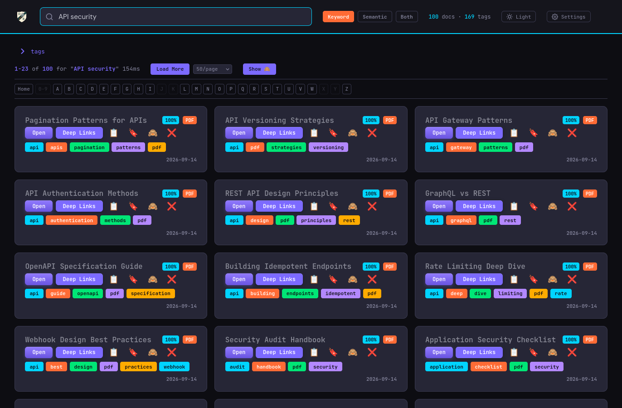This screenshot has width=622, height=408.
Task: Expand the tags section chevron
Action: pos(23,51)
